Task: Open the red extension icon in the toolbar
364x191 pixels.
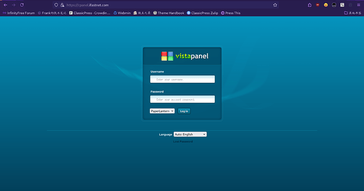Action: [318, 5]
